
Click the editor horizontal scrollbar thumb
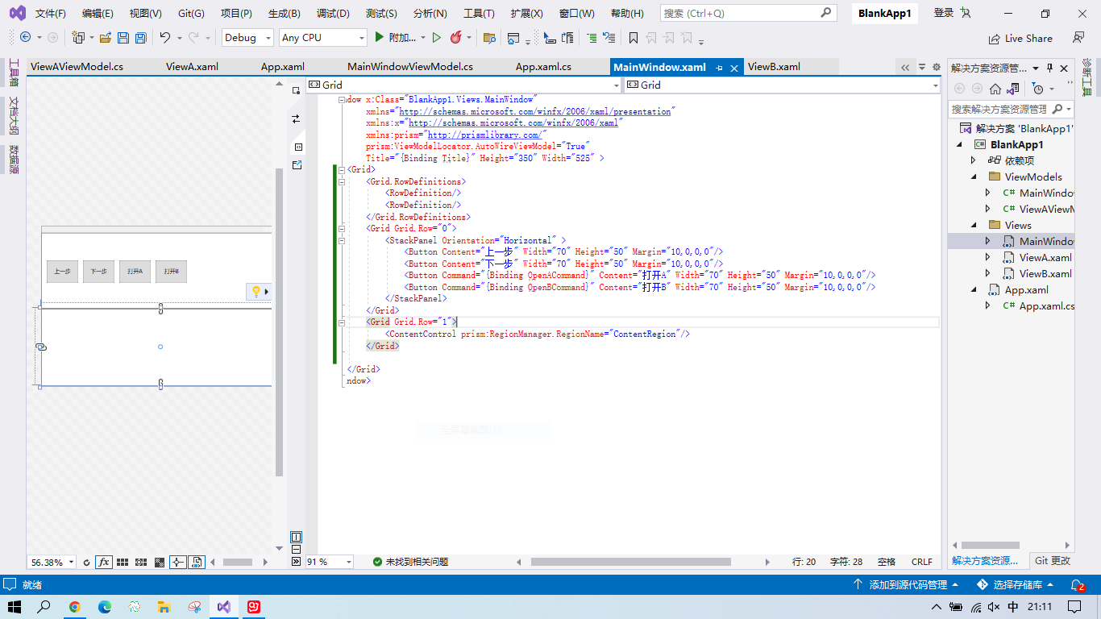(630, 562)
